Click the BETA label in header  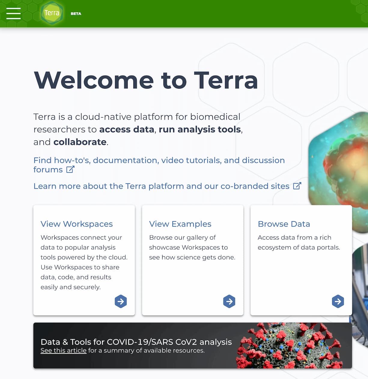tap(76, 14)
